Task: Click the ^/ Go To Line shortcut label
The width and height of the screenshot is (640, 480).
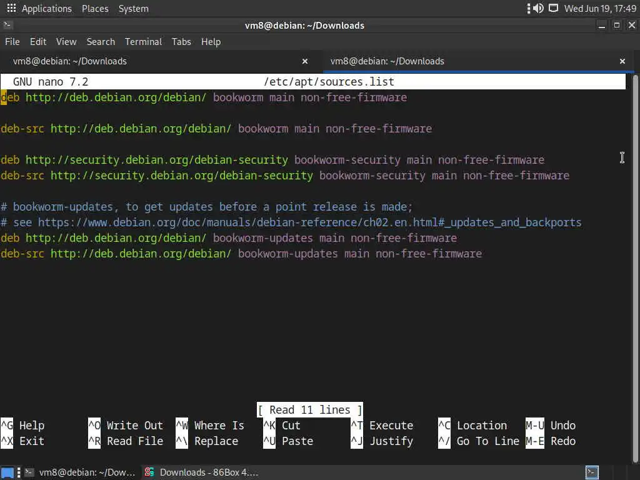Action: click(x=479, y=441)
